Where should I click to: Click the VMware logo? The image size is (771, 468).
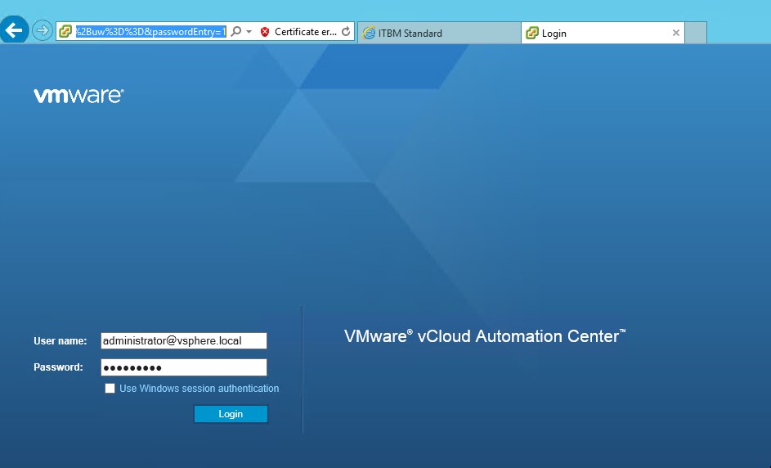[x=78, y=96]
